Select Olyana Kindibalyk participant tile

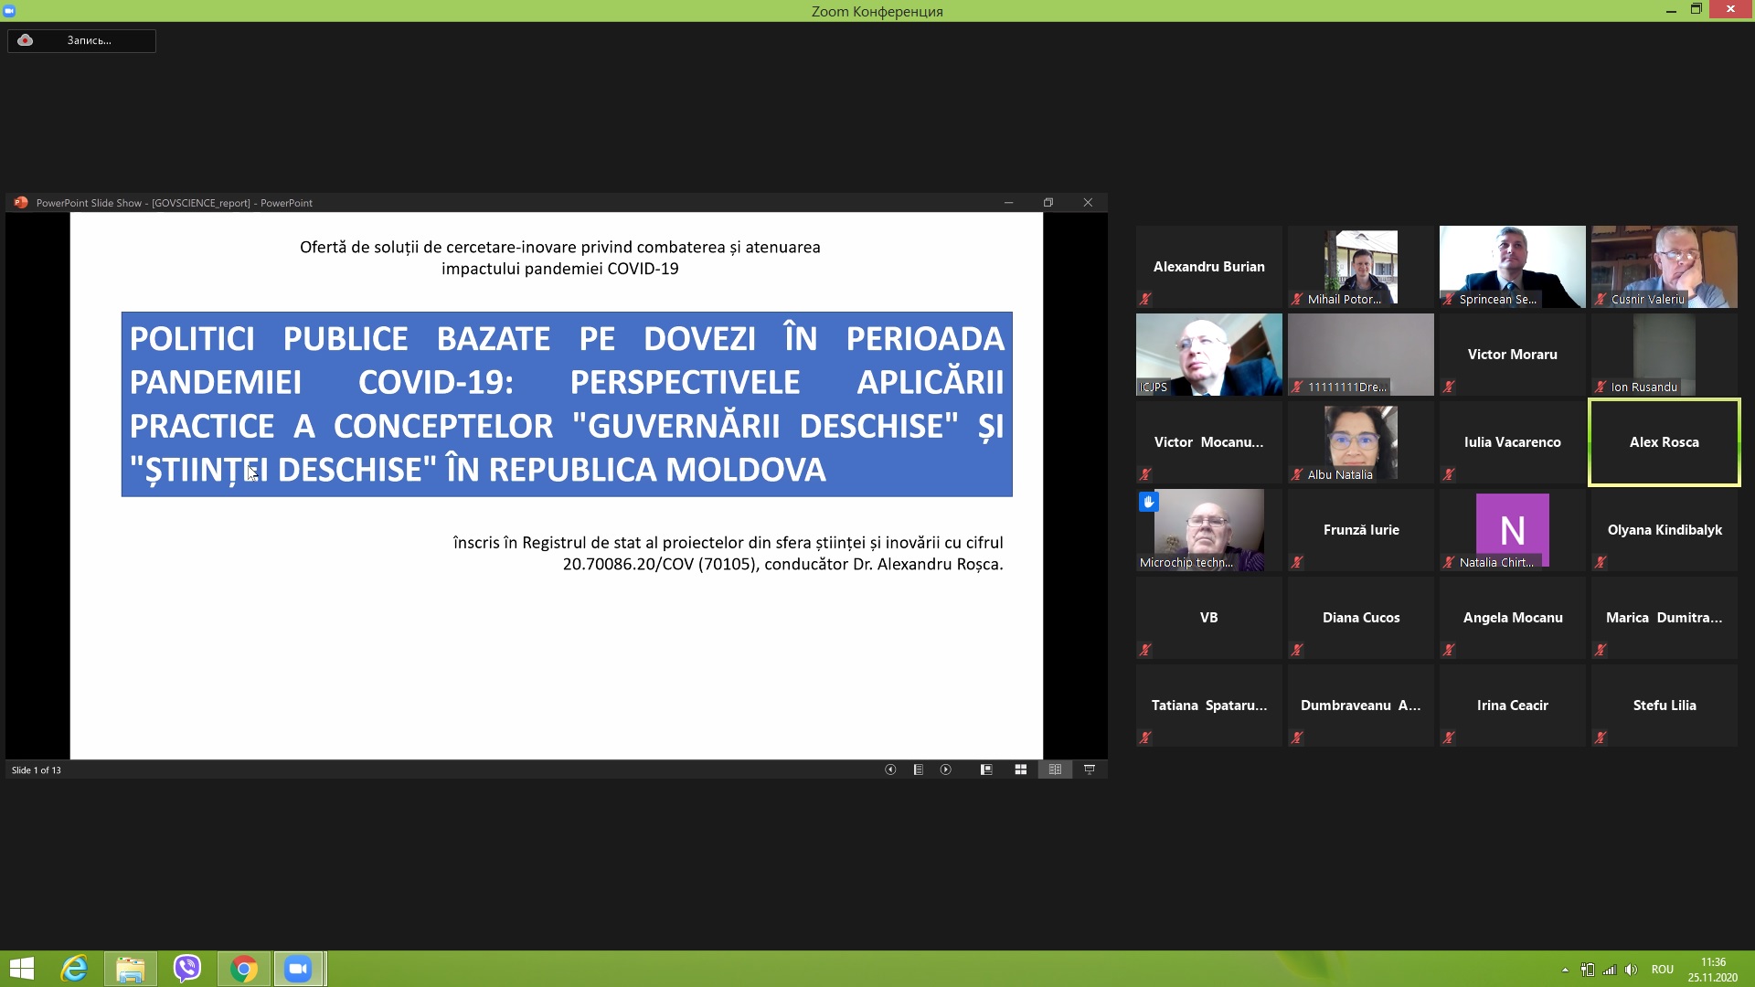click(x=1664, y=530)
